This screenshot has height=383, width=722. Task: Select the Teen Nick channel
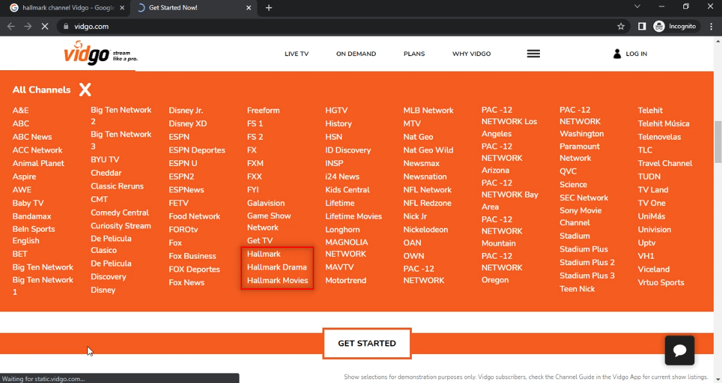(577, 289)
